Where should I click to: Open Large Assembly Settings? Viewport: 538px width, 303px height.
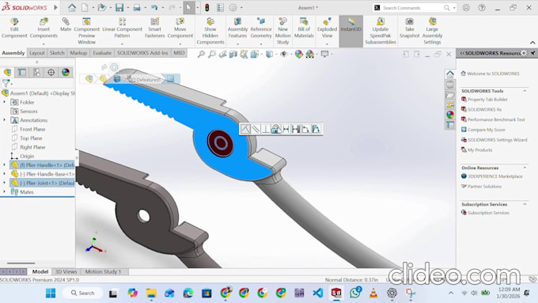pos(432,31)
